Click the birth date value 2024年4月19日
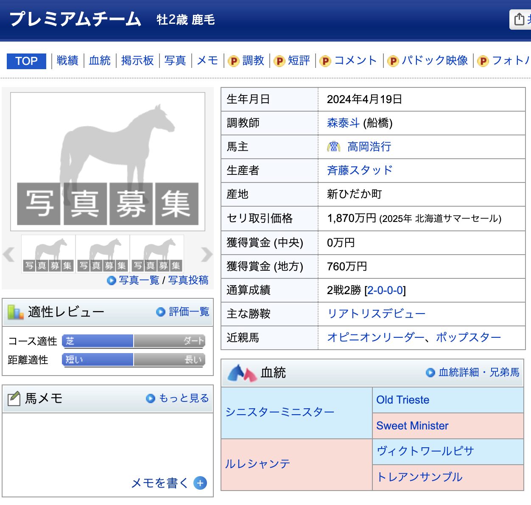Image resolution: width=531 pixels, height=505 pixels. pos(364,99)
